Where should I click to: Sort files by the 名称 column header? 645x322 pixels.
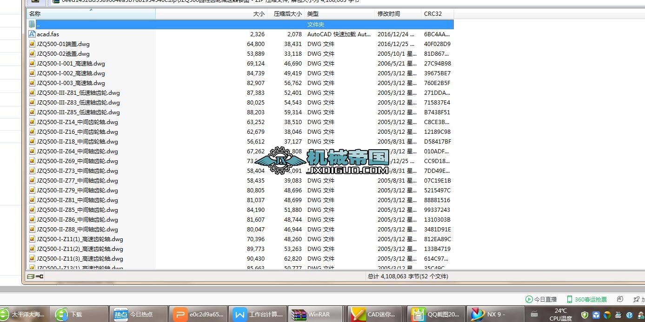tap(91, 13)
